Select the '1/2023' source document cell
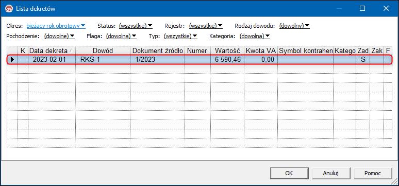 [158, 60]
